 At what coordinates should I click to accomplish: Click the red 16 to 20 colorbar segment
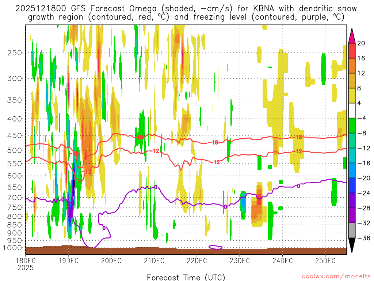352,50
